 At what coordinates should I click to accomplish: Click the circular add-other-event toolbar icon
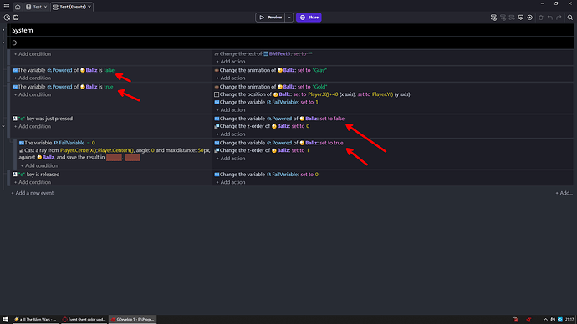coord(530,18)
